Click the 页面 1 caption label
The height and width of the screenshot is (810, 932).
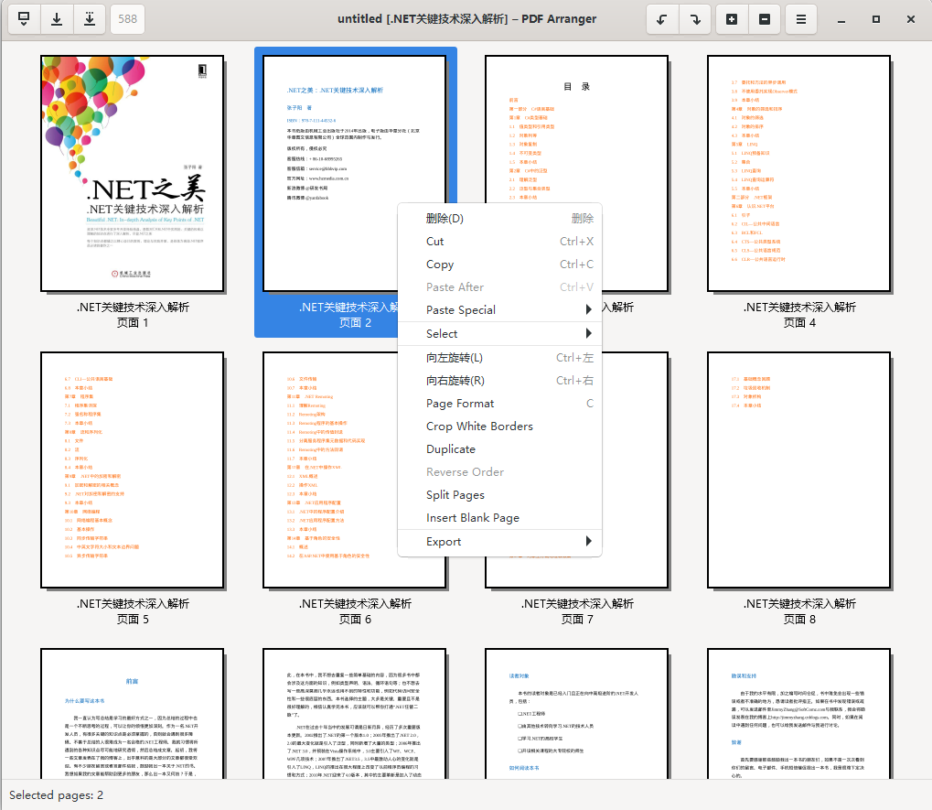click(133, 322)
